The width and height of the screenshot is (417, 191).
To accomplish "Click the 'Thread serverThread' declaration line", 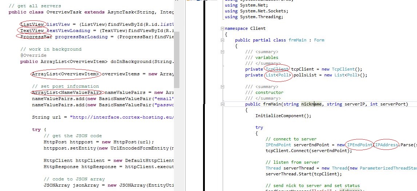I will pos(341,168).
